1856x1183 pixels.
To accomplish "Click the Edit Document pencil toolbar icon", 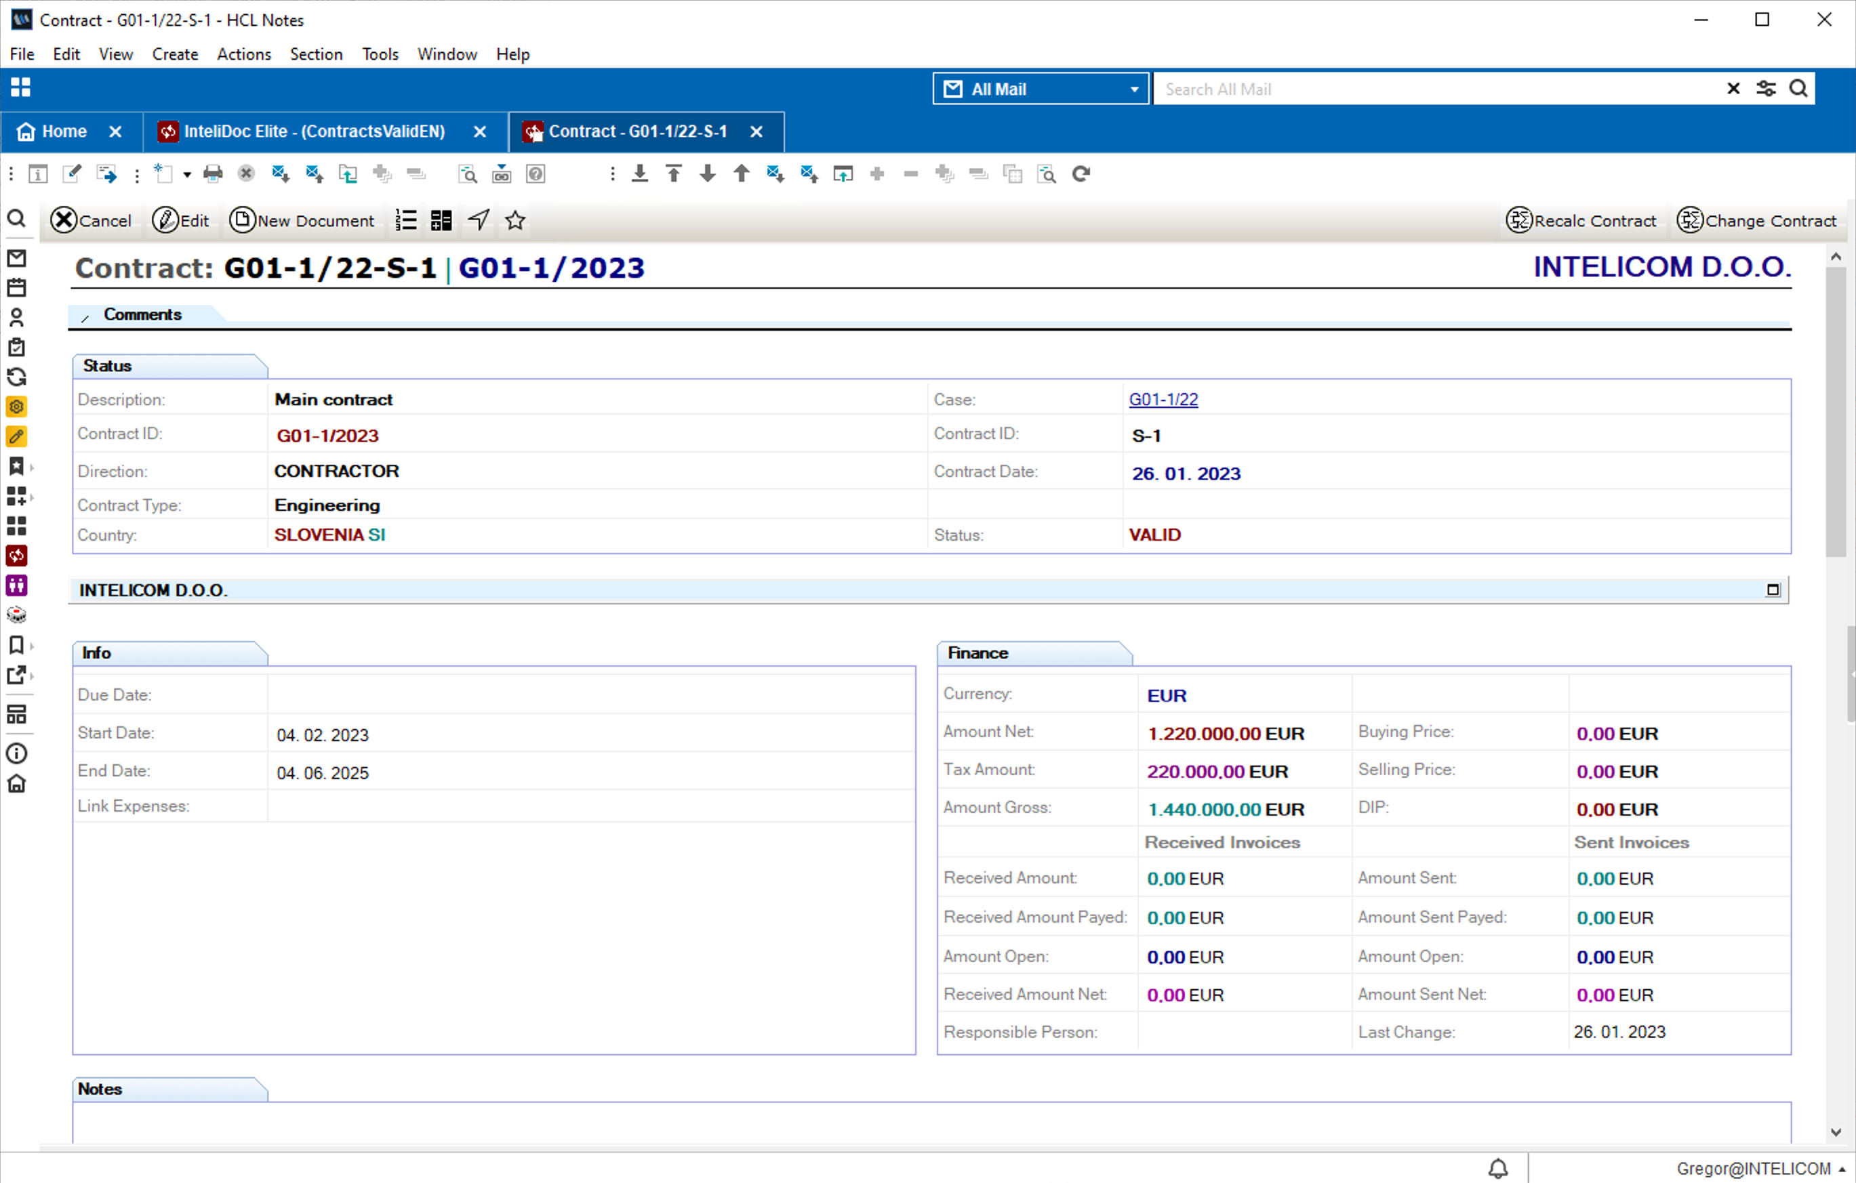I will [72, 174].
